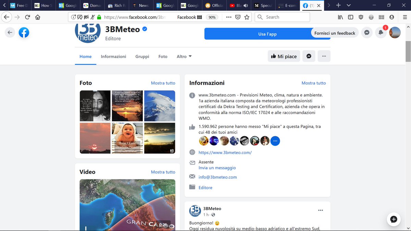
Task: Open the John Lennon quote photo
Action: tap(95, 106)
